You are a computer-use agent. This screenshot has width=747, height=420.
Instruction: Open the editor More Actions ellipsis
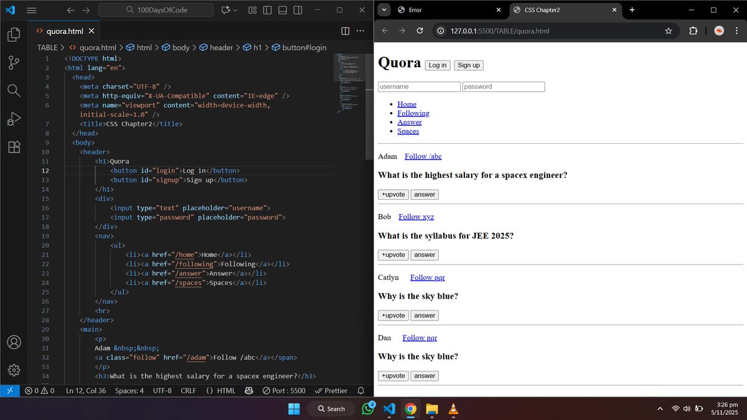pyautogui.click(x=360, y=31)
